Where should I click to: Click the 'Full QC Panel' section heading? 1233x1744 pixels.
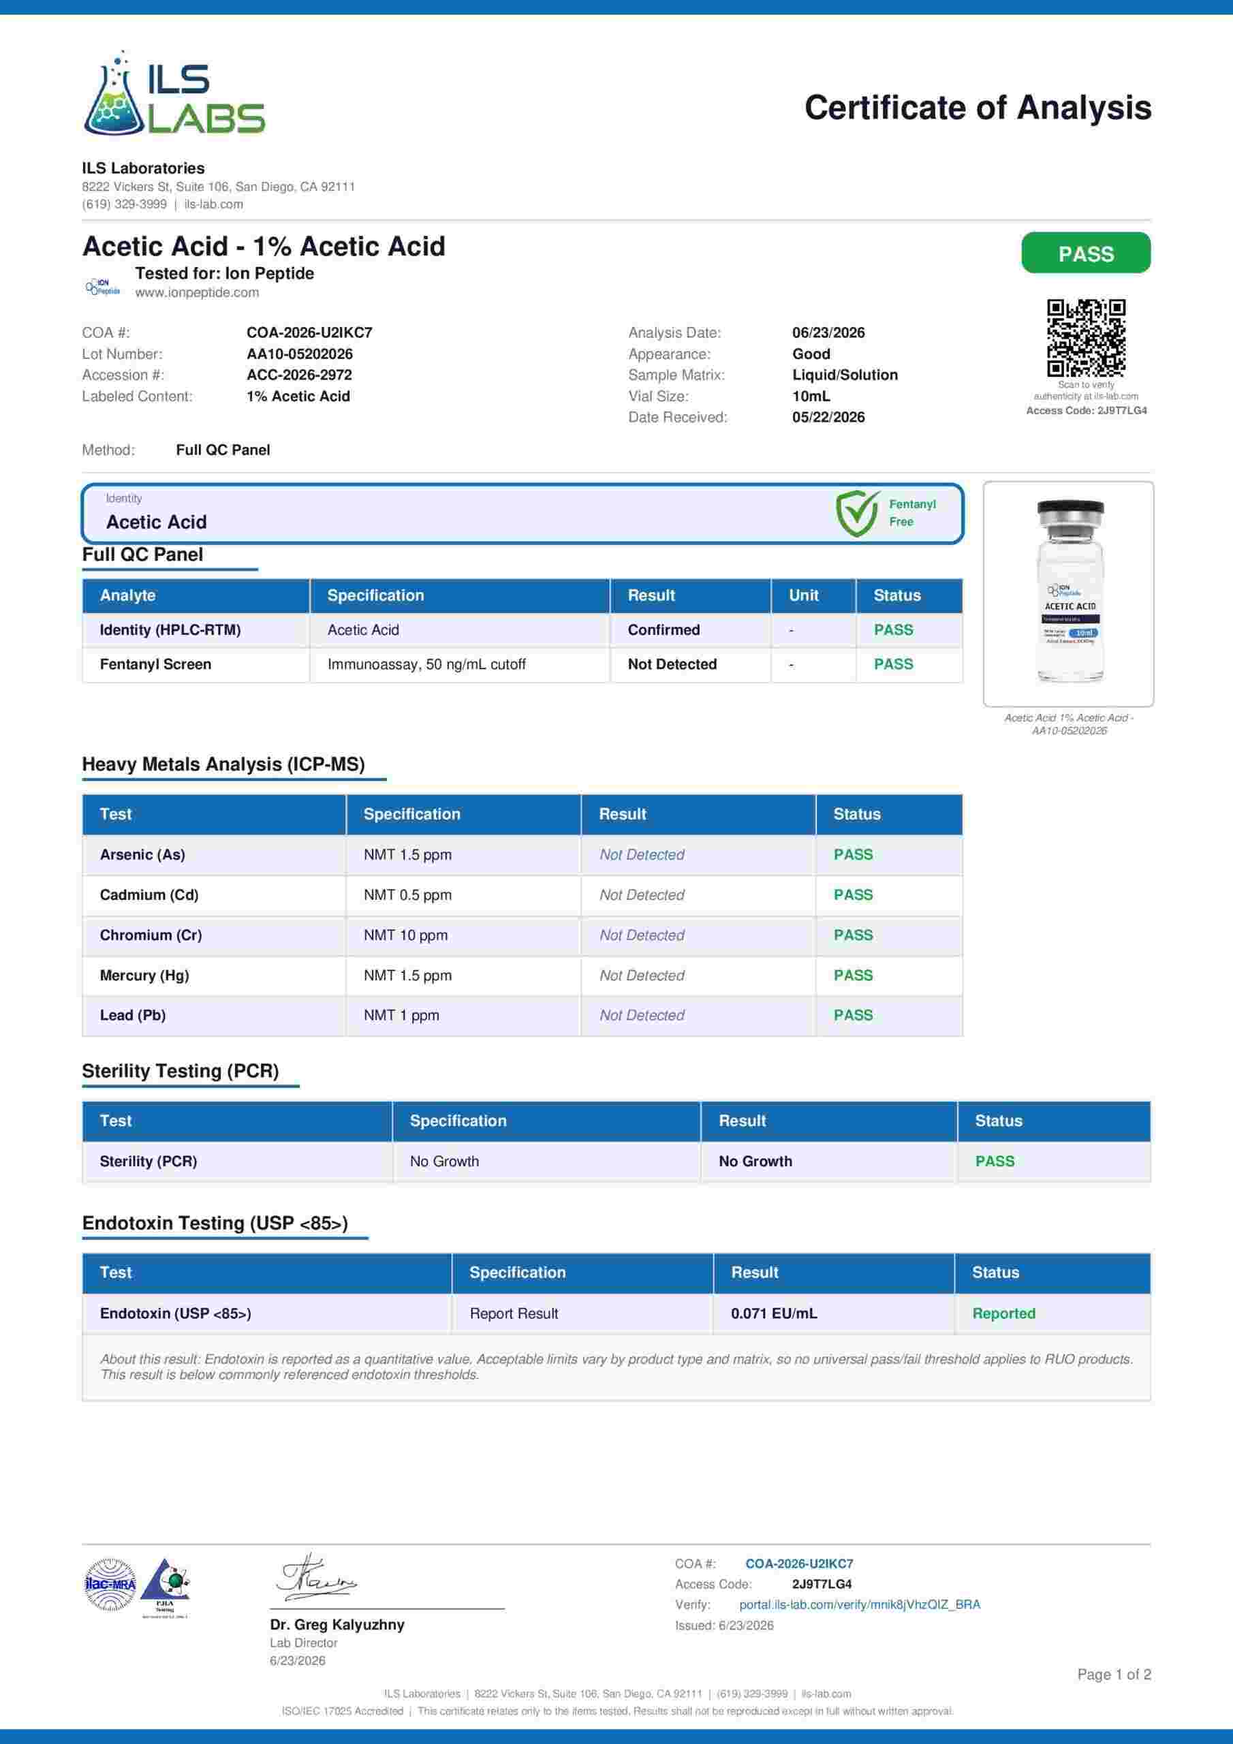coord(143,555)
